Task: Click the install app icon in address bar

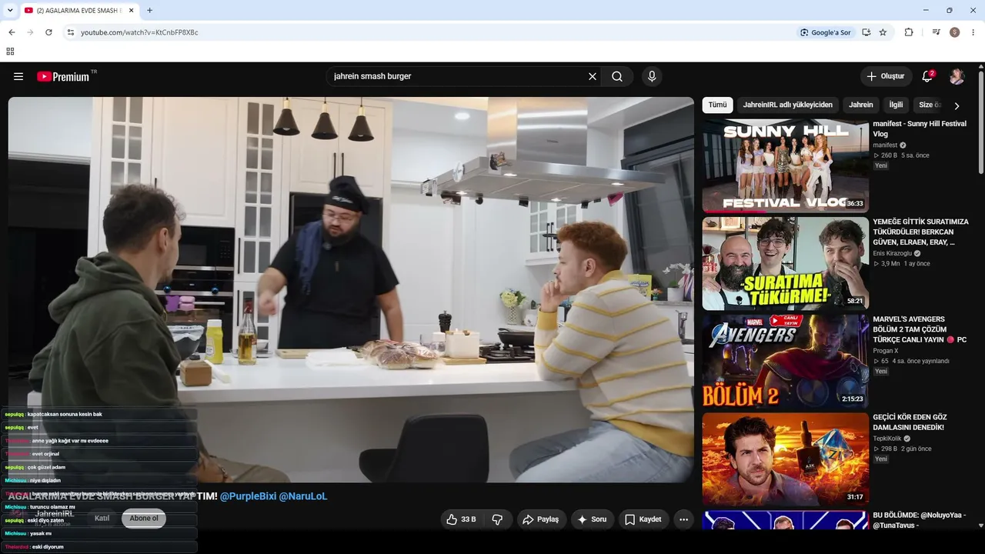Action: [x=866, y=32]
